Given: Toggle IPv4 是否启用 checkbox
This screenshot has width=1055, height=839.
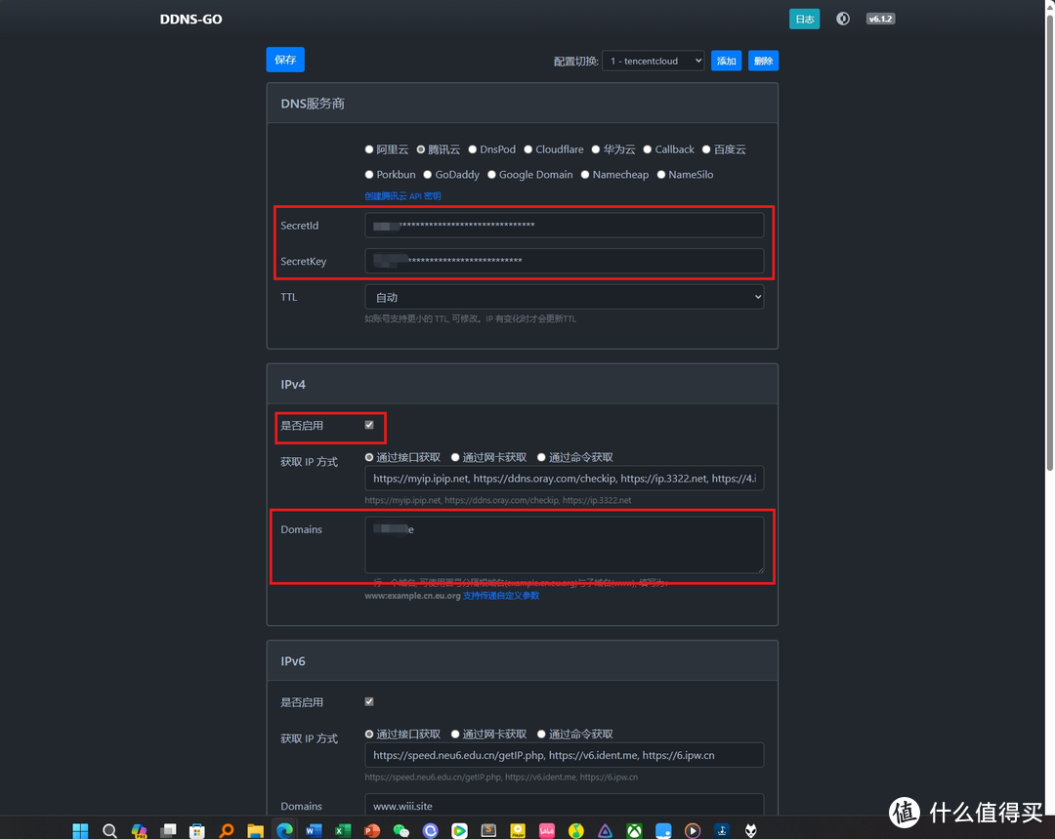Looking at the screenshot, I should (x=368, y=425).
